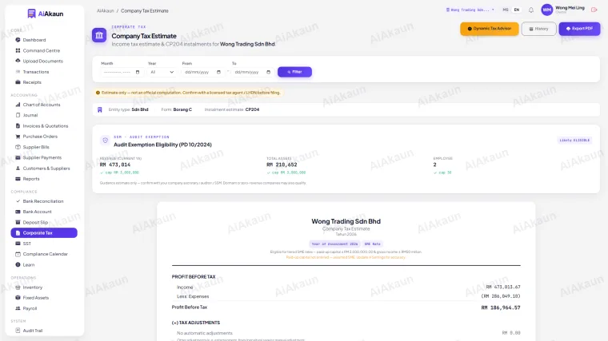
Task: Click the total assets value RM 210,652
Action: (282, 165)
